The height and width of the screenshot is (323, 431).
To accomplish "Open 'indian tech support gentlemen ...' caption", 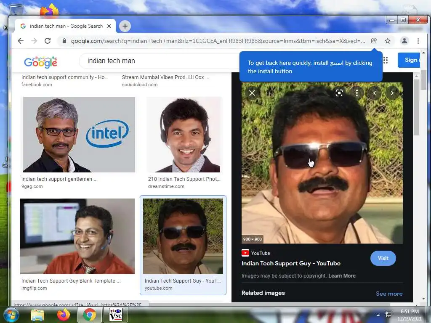I will (59, 179).
